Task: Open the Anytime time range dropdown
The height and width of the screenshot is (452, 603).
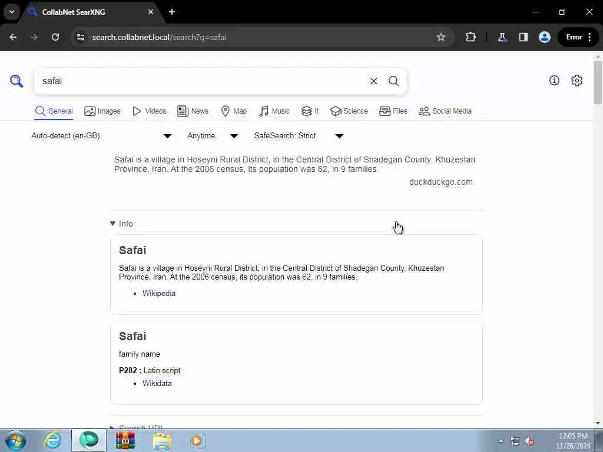Action: [x=213, y=136]
